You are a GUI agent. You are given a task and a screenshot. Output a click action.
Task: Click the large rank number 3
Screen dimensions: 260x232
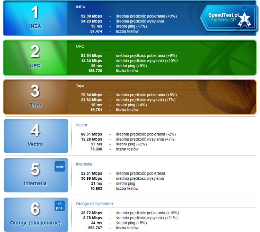pyautogui.click(x=35, y=91)
